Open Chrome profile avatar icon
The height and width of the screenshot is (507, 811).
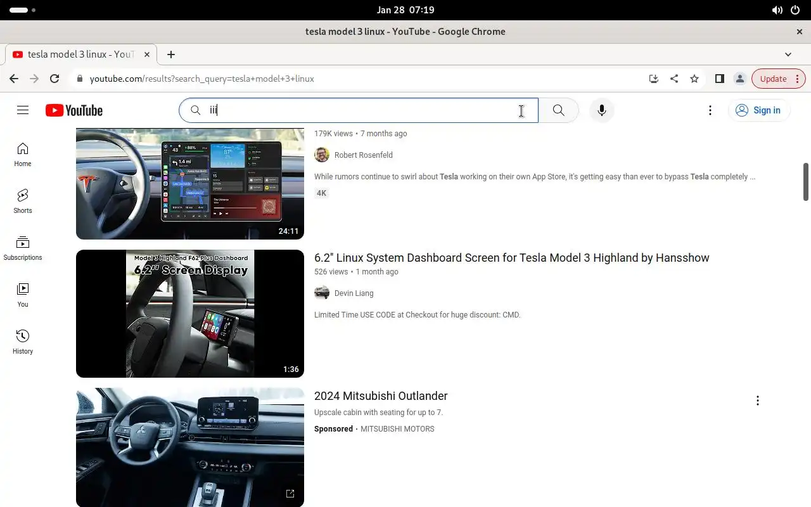pyautogui.click(x=739, y=79)
